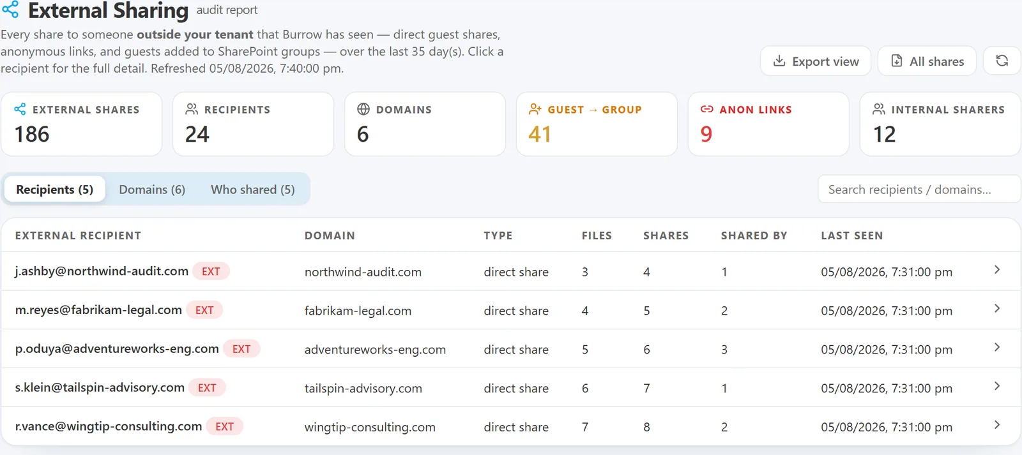This screenshot has width=1022, height=455.
Task: Click the audit report subtitle text
Action: (x=227, y=10)
